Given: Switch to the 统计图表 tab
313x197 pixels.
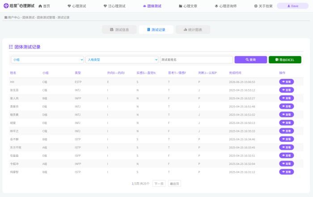Looking at the screenshot, I should [x=193, y=30].
